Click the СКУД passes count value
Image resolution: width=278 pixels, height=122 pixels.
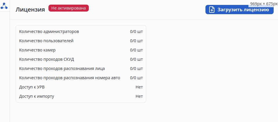[136, 59]
